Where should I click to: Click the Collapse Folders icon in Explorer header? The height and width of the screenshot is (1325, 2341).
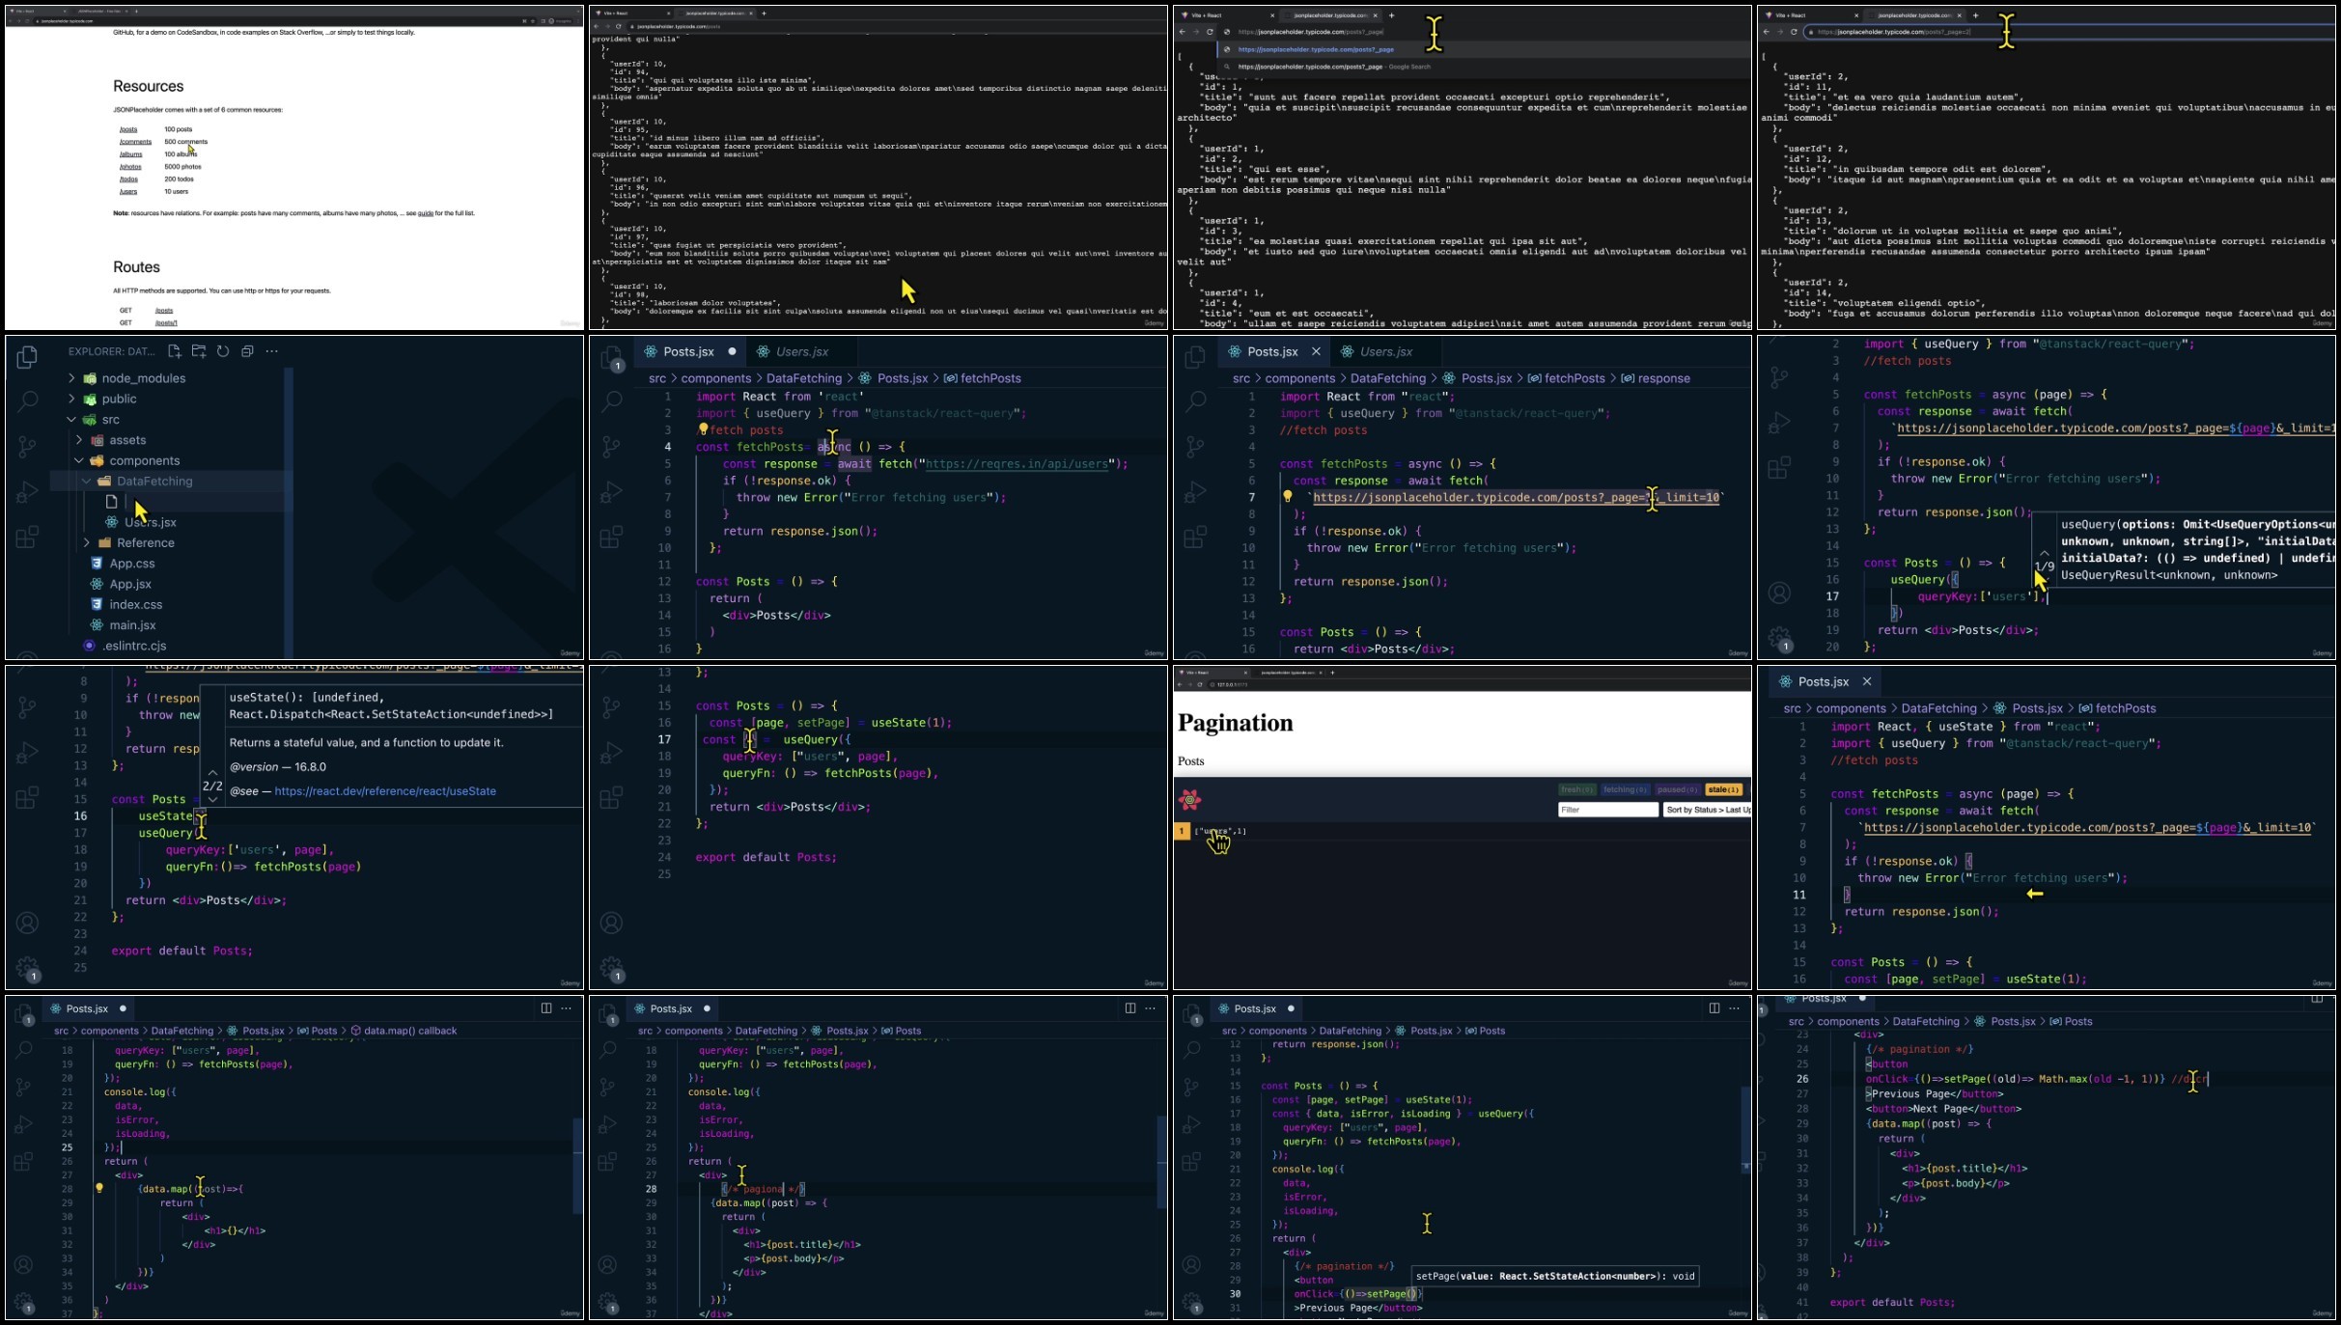[247, 351]
